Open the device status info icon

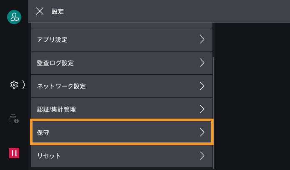click(14, 119)
